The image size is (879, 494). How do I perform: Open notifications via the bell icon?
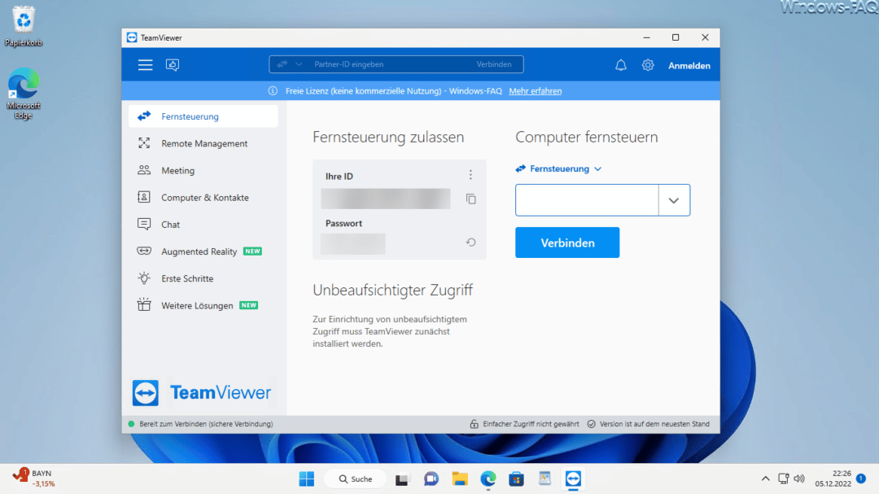pyautogui.click(x=620, y=64)
